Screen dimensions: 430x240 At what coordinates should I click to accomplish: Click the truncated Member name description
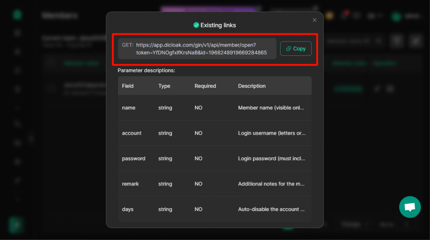click(271, 108)
